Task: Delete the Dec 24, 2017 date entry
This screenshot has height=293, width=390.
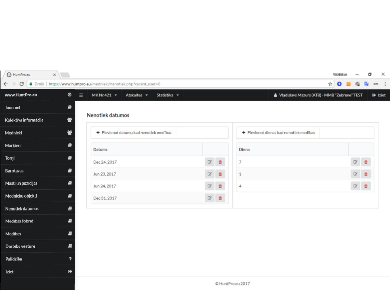Action: [x=220, y=162]
